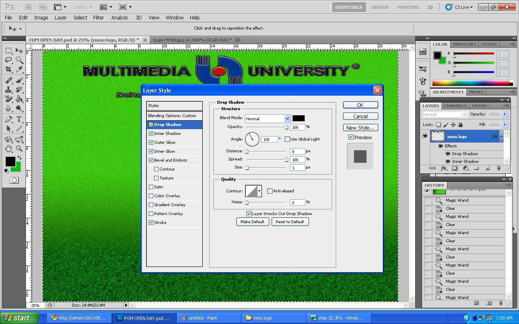Click Cancel in the Layer Style dialog
This screenshot has height=324, width=519.
(x=360, y=116)
